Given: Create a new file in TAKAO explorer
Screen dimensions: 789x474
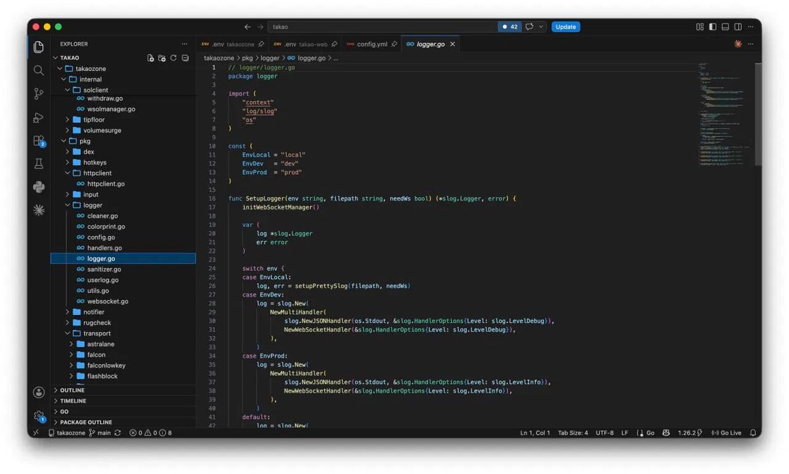Looking at the screenshot, I should [x=151, y=58].
